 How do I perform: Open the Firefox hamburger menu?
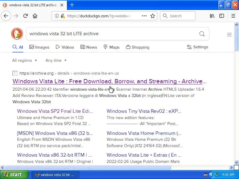click(233, 16)
